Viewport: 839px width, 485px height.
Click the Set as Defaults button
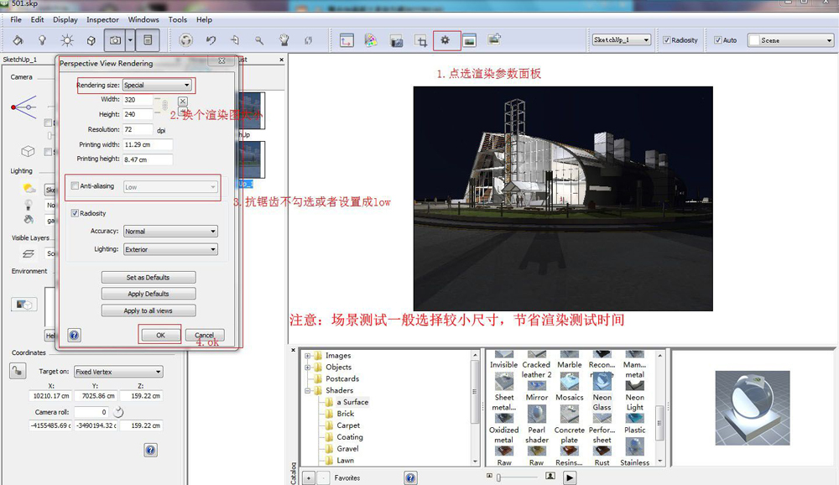click(148, 278)
